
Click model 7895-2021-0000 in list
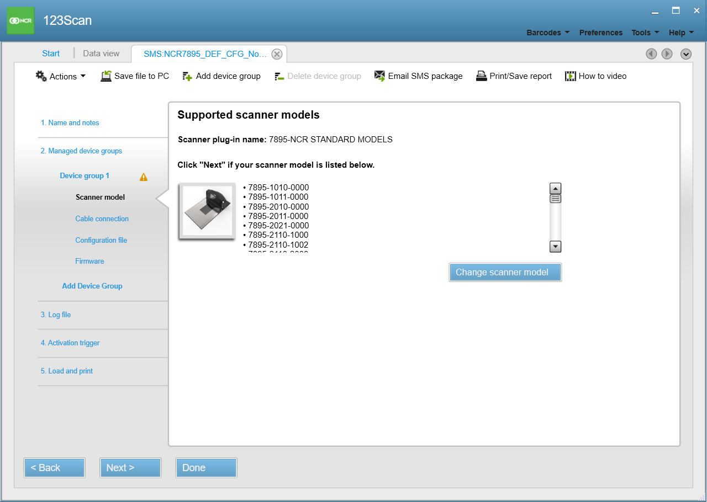pos(278,226)
